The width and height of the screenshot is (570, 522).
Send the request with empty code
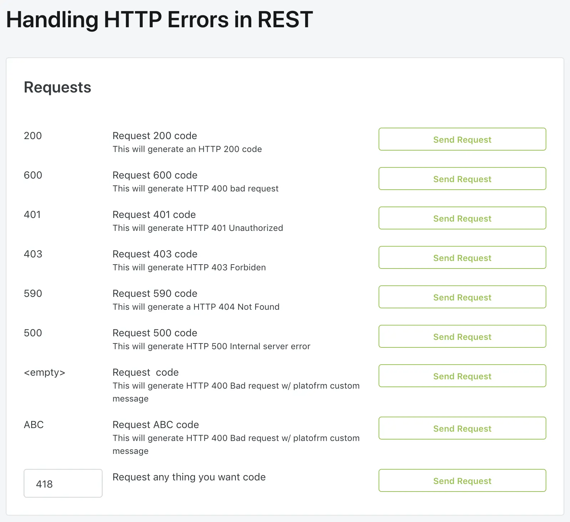pos(462,376)
